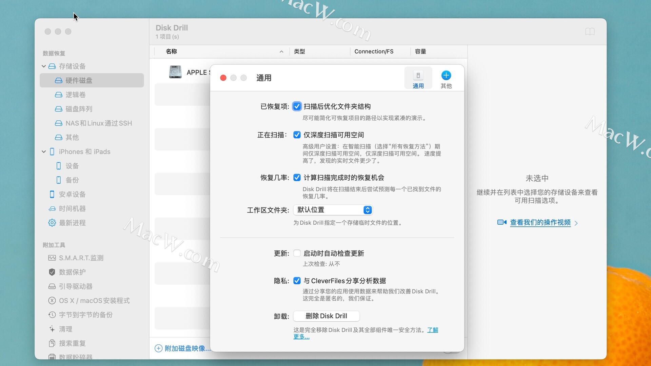Click the 其他 drive icon in sidebar
The image size is (651, 366).
tap(59, 137)
